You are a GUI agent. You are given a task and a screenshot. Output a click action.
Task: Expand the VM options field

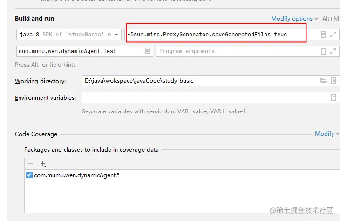[x=333, y=35]
